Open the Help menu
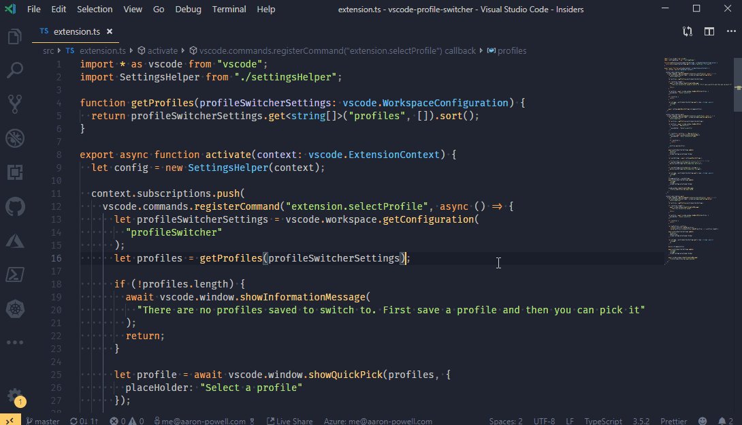Screen dimensions: 742x425 click(x=265, y=9)
